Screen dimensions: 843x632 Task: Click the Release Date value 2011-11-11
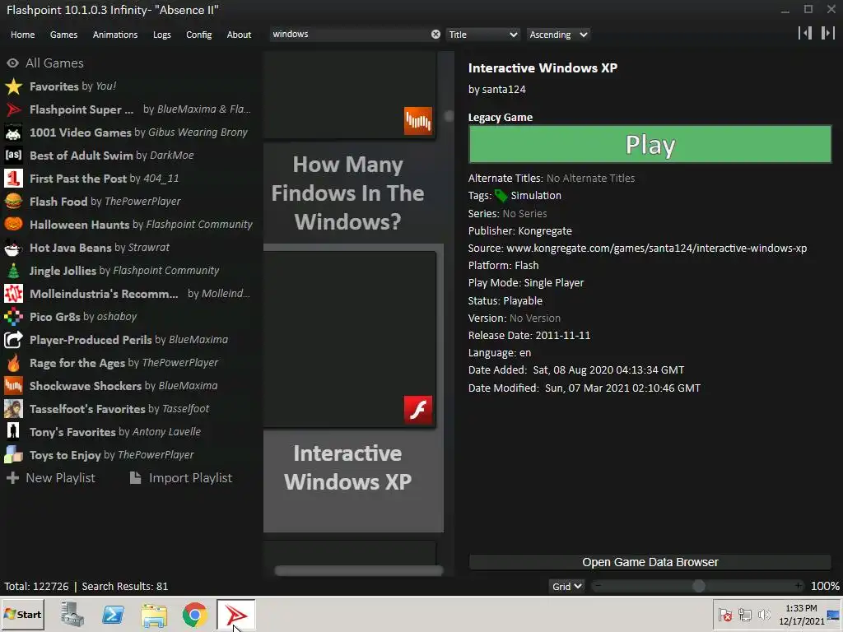tap(563, 336)
